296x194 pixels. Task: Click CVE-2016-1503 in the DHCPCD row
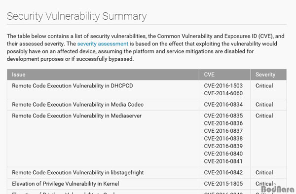[223, 86]
